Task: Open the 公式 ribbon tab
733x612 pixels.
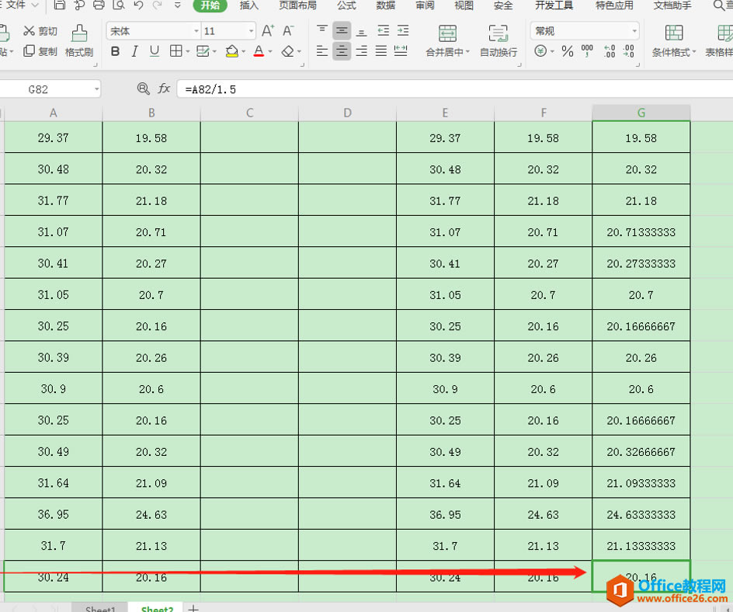Action: pyautogui.click(x=346, y=5)
